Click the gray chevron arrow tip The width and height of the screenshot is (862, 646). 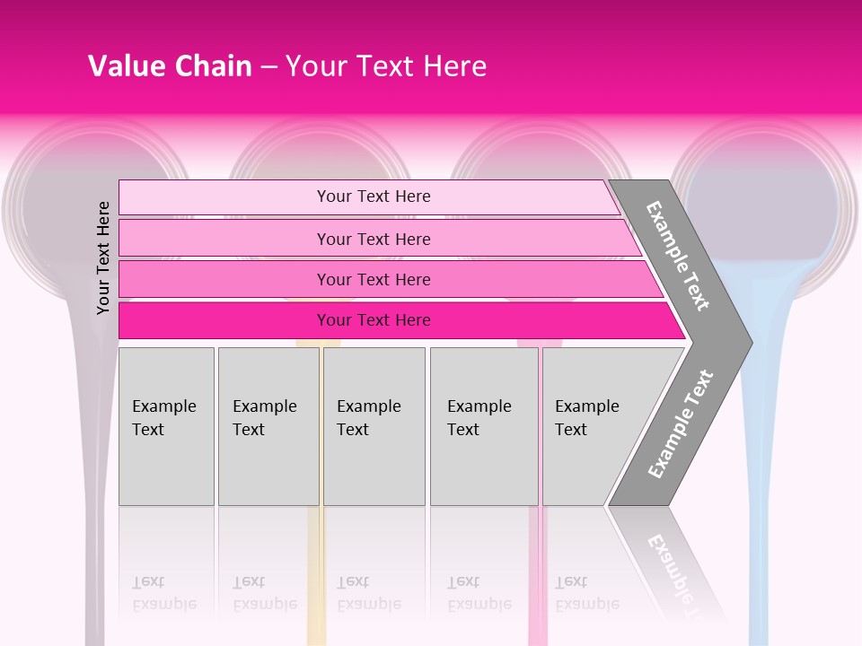click(731, 343)
